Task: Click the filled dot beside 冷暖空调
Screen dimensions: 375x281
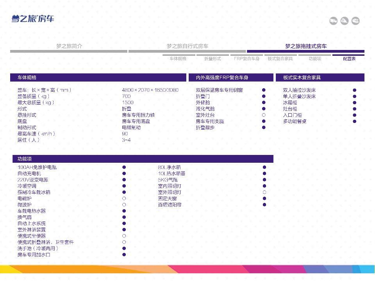Action: (x=124, y=186)
